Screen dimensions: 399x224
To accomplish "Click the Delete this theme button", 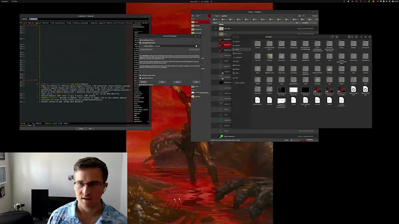I will pyautogui.click(x=146, y=49).
